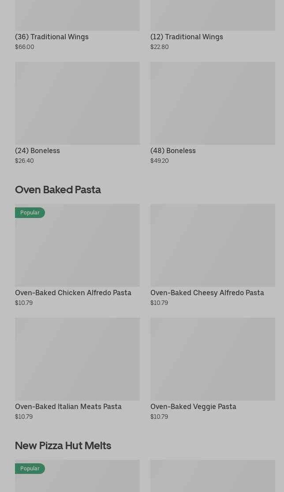Open the (36) Traditional Wings item
The image size is (284, 492).
tap(52, 37)
